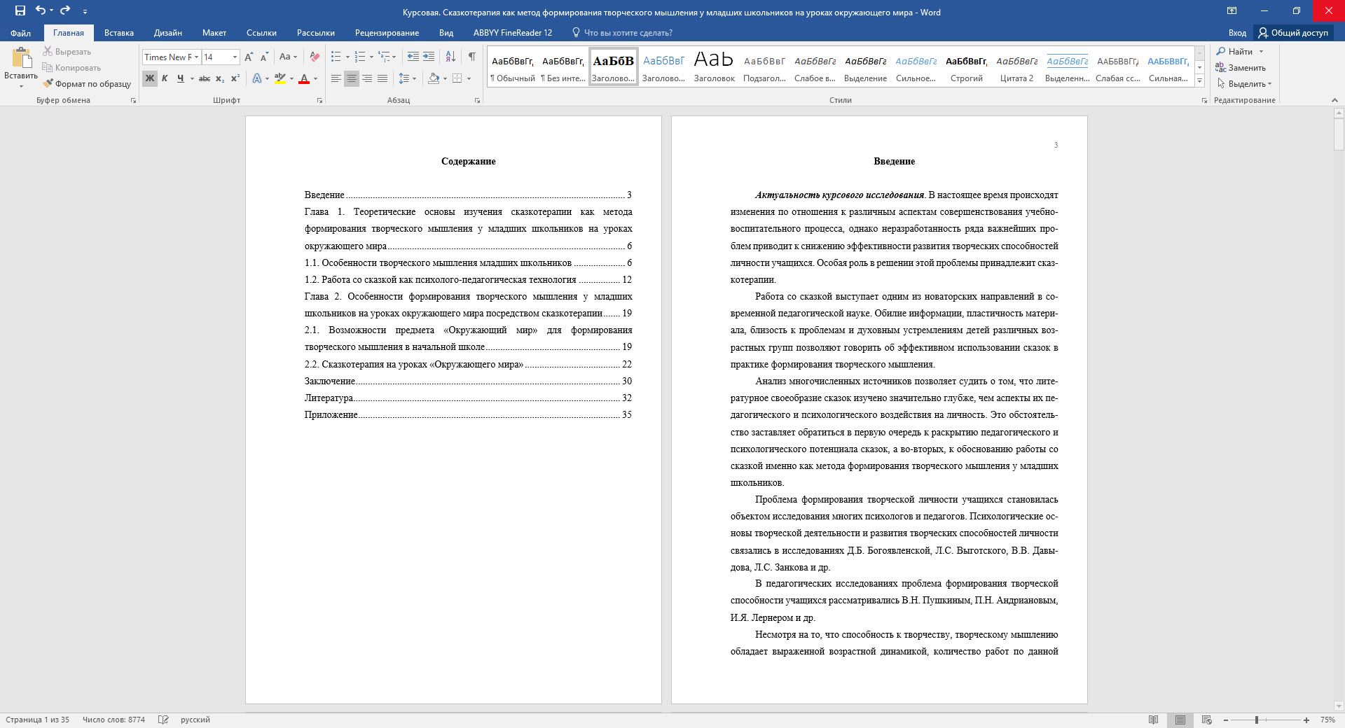The width and height of the screenshot is (1345, 728).
Task: Save the document with the floppy disk icon
Action: pyautogui.click(x=20, y=10)
